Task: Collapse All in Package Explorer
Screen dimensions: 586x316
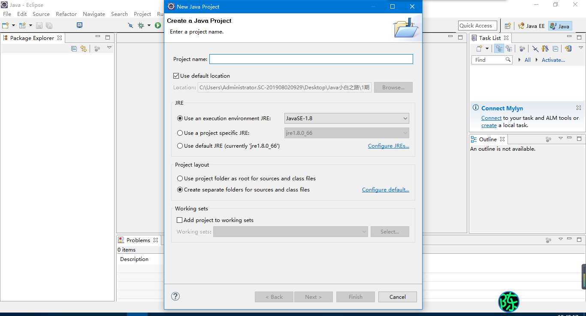Action: point(74,49)
